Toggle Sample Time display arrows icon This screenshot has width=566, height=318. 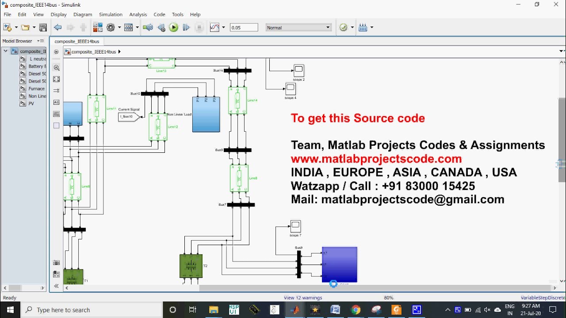pos(56,91)
